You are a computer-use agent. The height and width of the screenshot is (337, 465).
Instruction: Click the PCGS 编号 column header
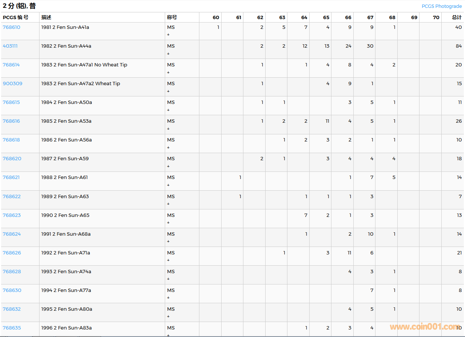click(15, 17)
